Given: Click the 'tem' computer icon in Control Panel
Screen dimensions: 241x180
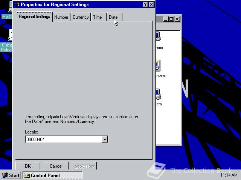Looking at the screenshot, I should pyautogui.click(x=158, y=94).
